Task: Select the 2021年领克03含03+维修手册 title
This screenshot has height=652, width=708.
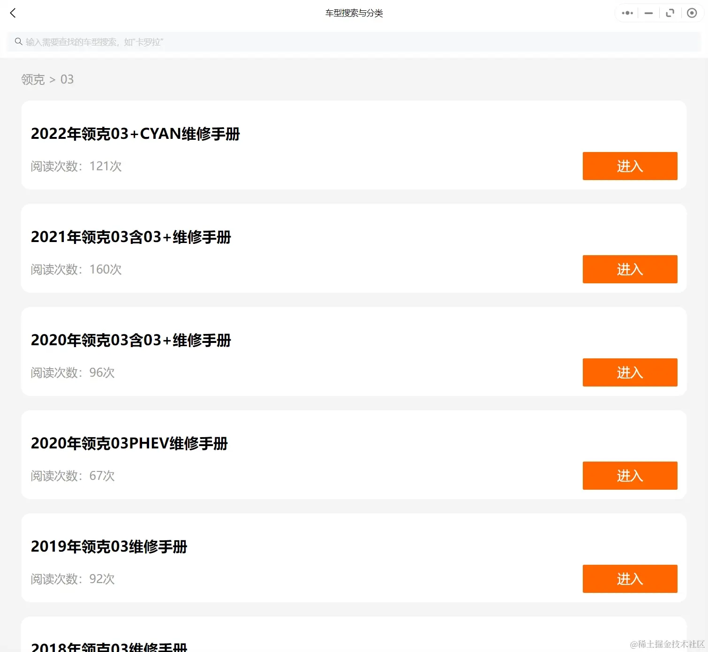Action: 131,238
